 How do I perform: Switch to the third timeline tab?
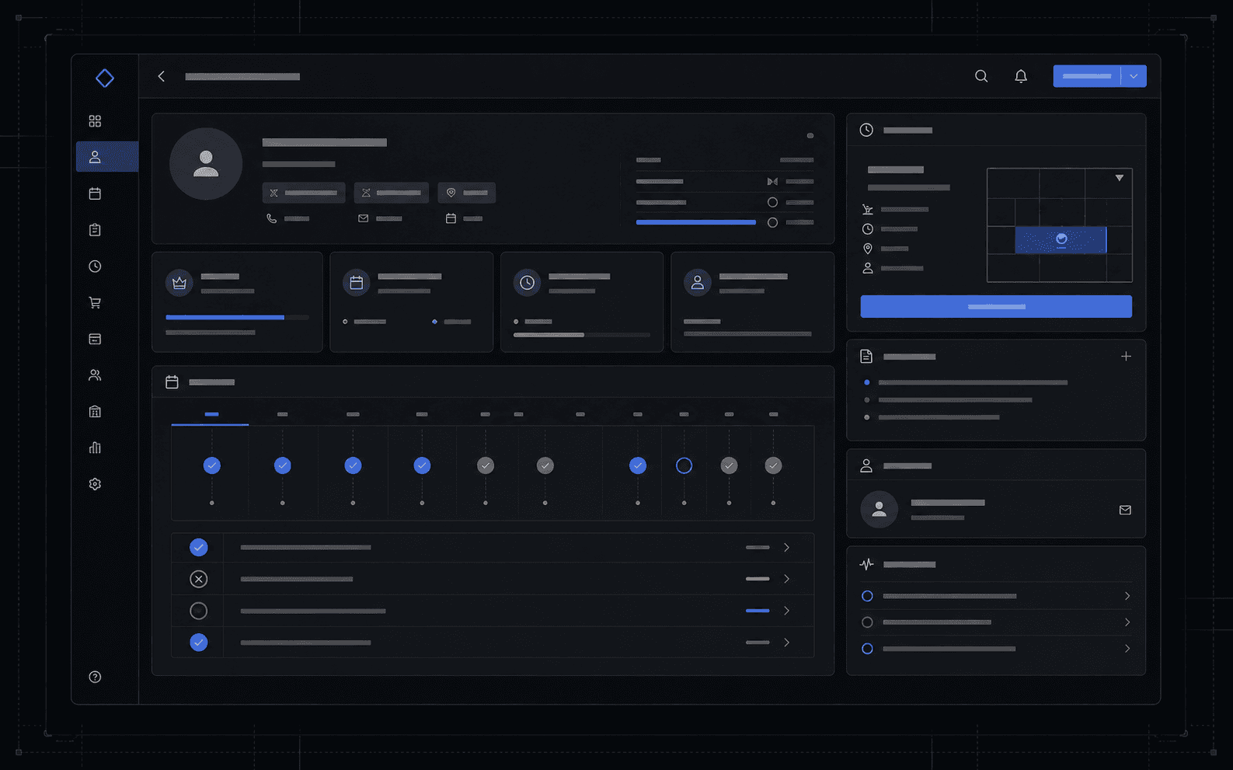pos(353,415)
